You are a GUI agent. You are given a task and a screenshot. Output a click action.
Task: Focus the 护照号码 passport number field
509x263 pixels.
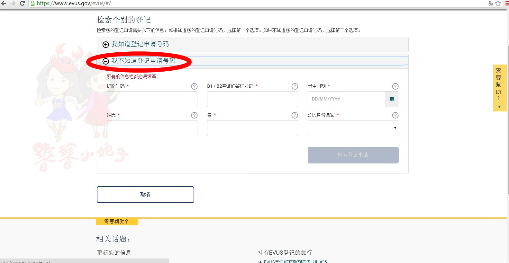click(152, 99)
